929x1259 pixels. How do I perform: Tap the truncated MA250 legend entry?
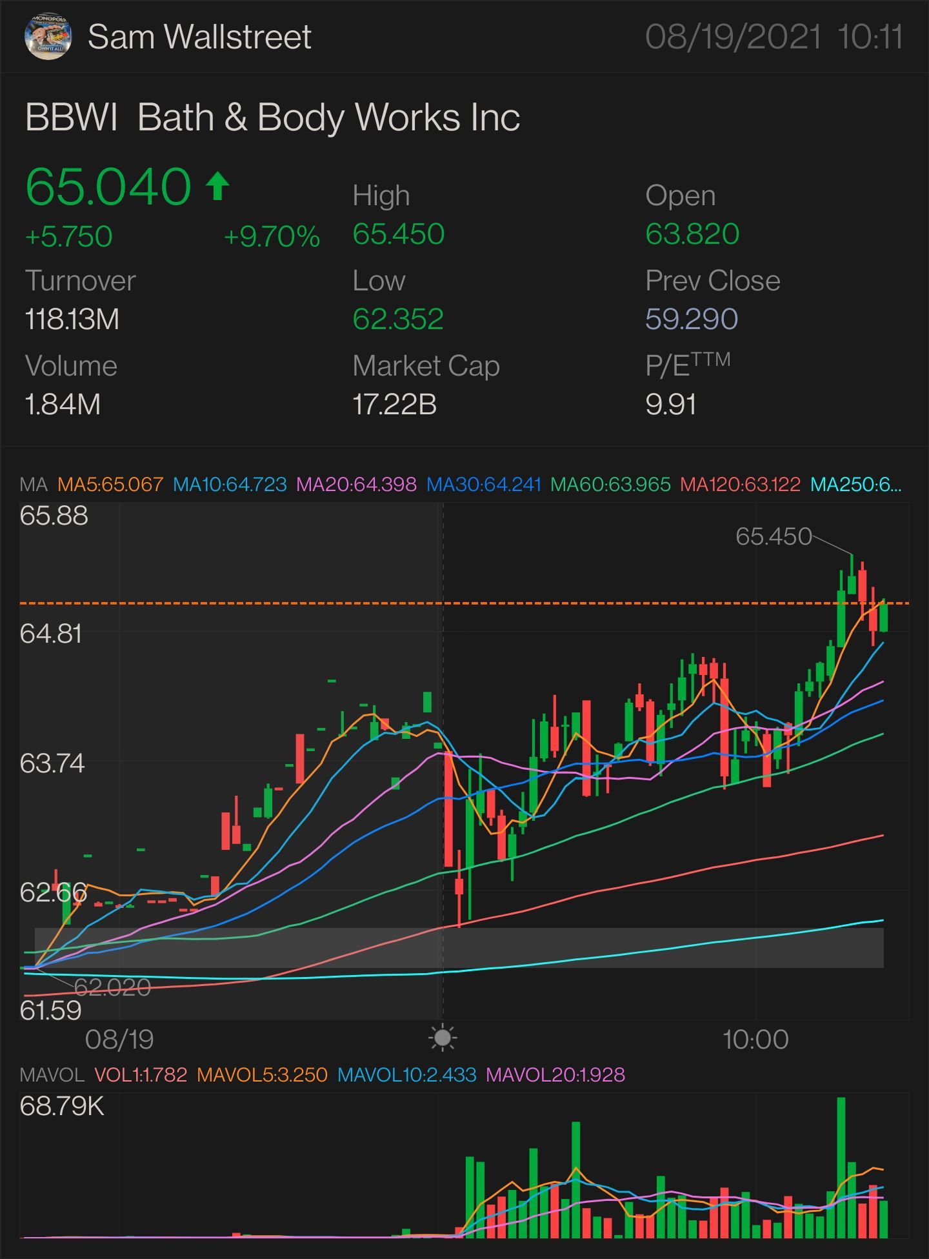pyautogui.click(x=855, y=484)
